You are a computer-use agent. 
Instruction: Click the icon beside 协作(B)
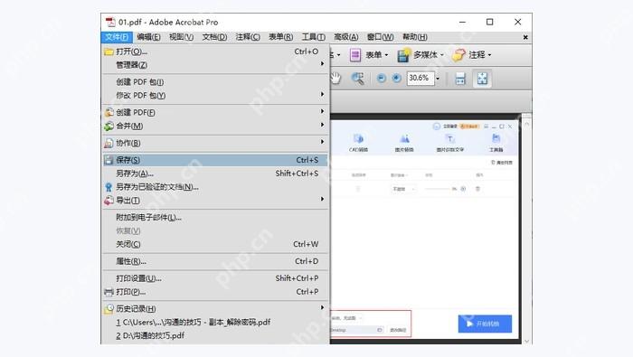point(109,143)
